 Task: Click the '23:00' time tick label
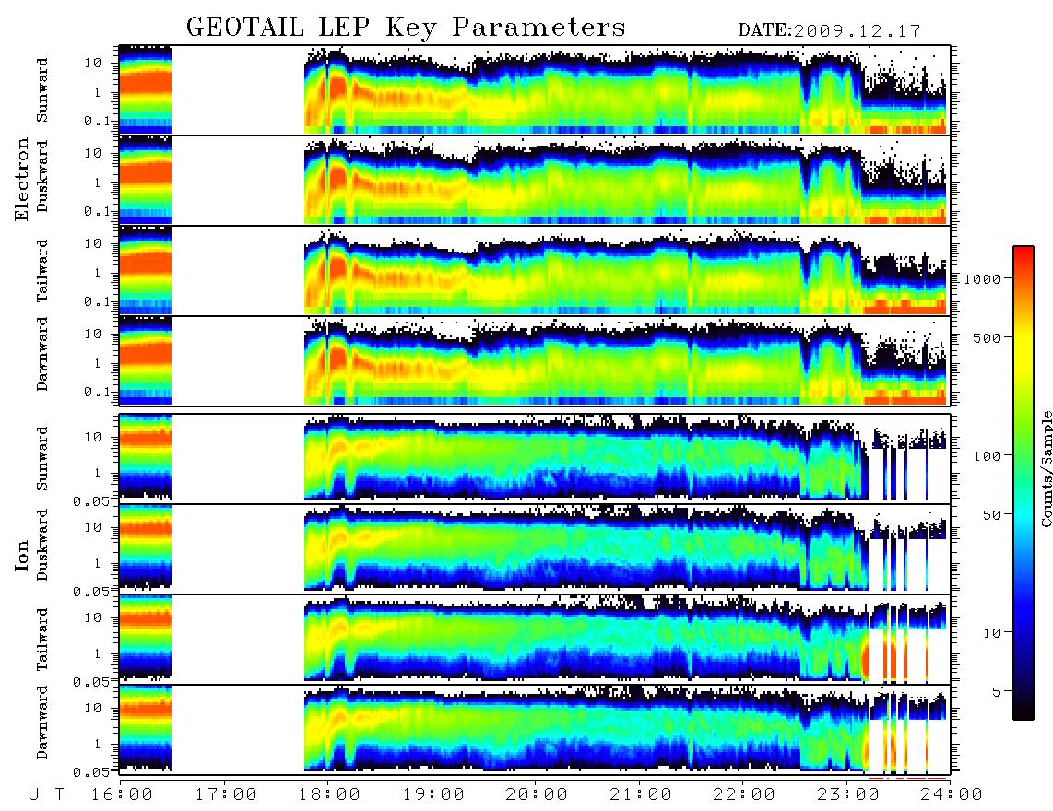pos(849,795)
